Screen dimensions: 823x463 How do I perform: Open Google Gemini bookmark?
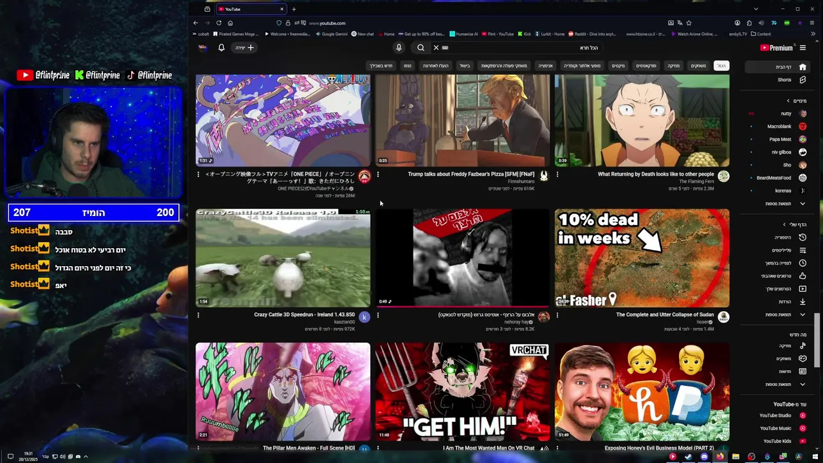pos(332,34)
